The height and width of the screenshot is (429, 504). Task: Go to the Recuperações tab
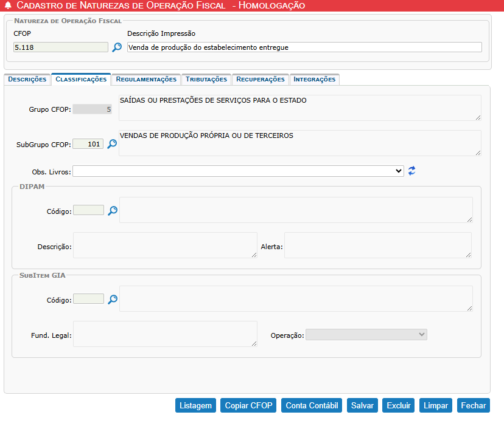coord(260,79)
